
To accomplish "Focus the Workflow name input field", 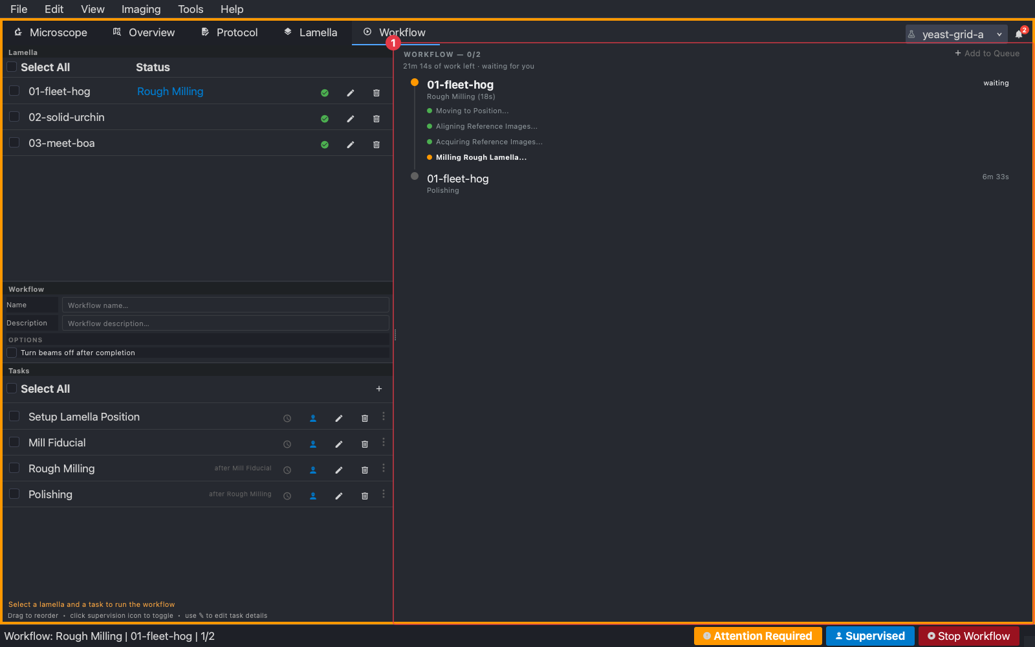I will point(226,305).
